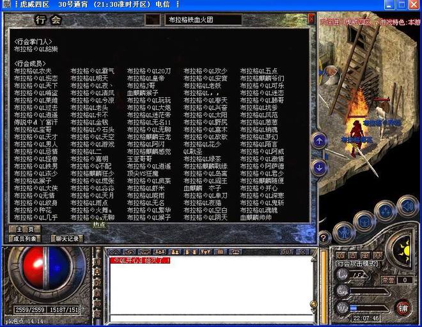Click the application icon in title bar
This screenshot has width=422, height=327.
point(6,4)
